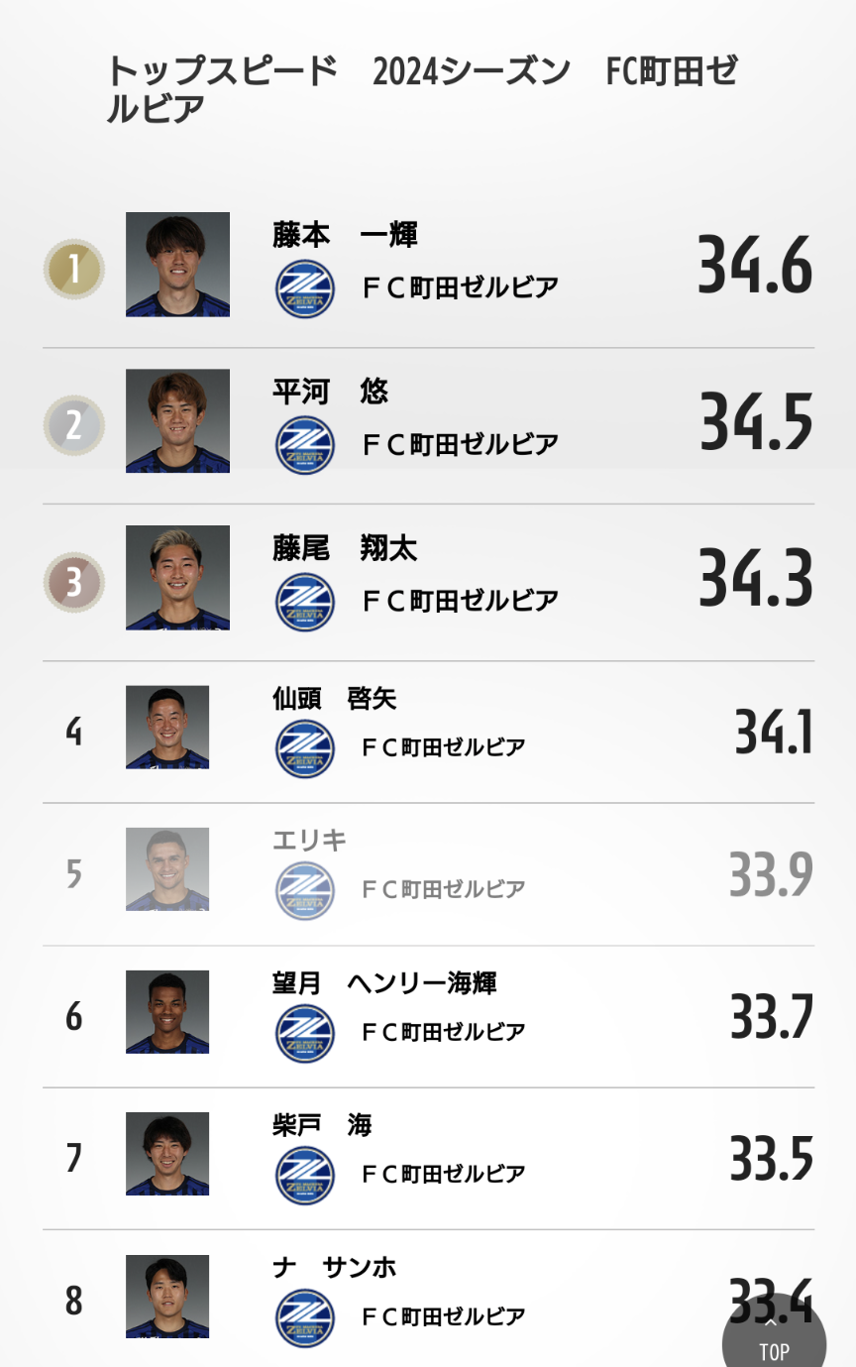Open 藤尾 翔太 player photo
The image size is (856, 1367).
(177, 578)
